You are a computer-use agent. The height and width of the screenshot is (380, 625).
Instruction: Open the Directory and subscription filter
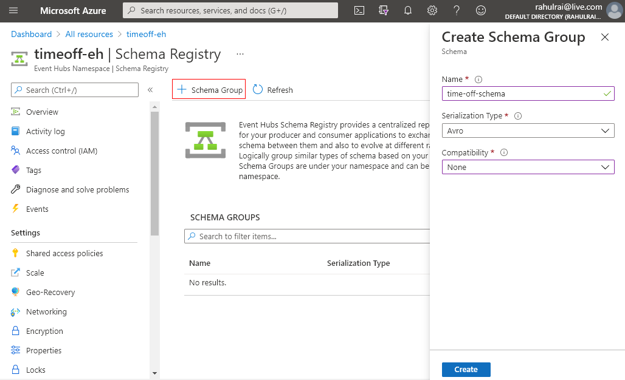click(384, 10)
